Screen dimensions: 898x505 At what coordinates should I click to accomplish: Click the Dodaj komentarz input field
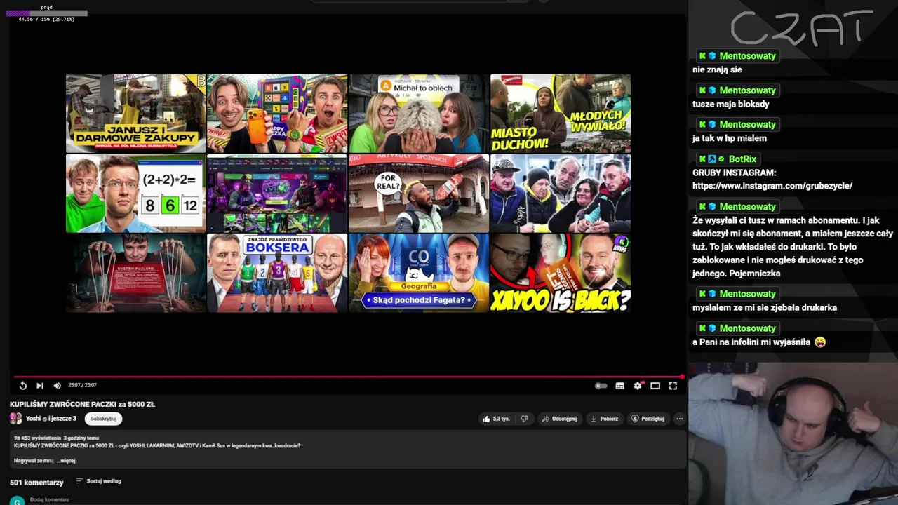(50, 500)
